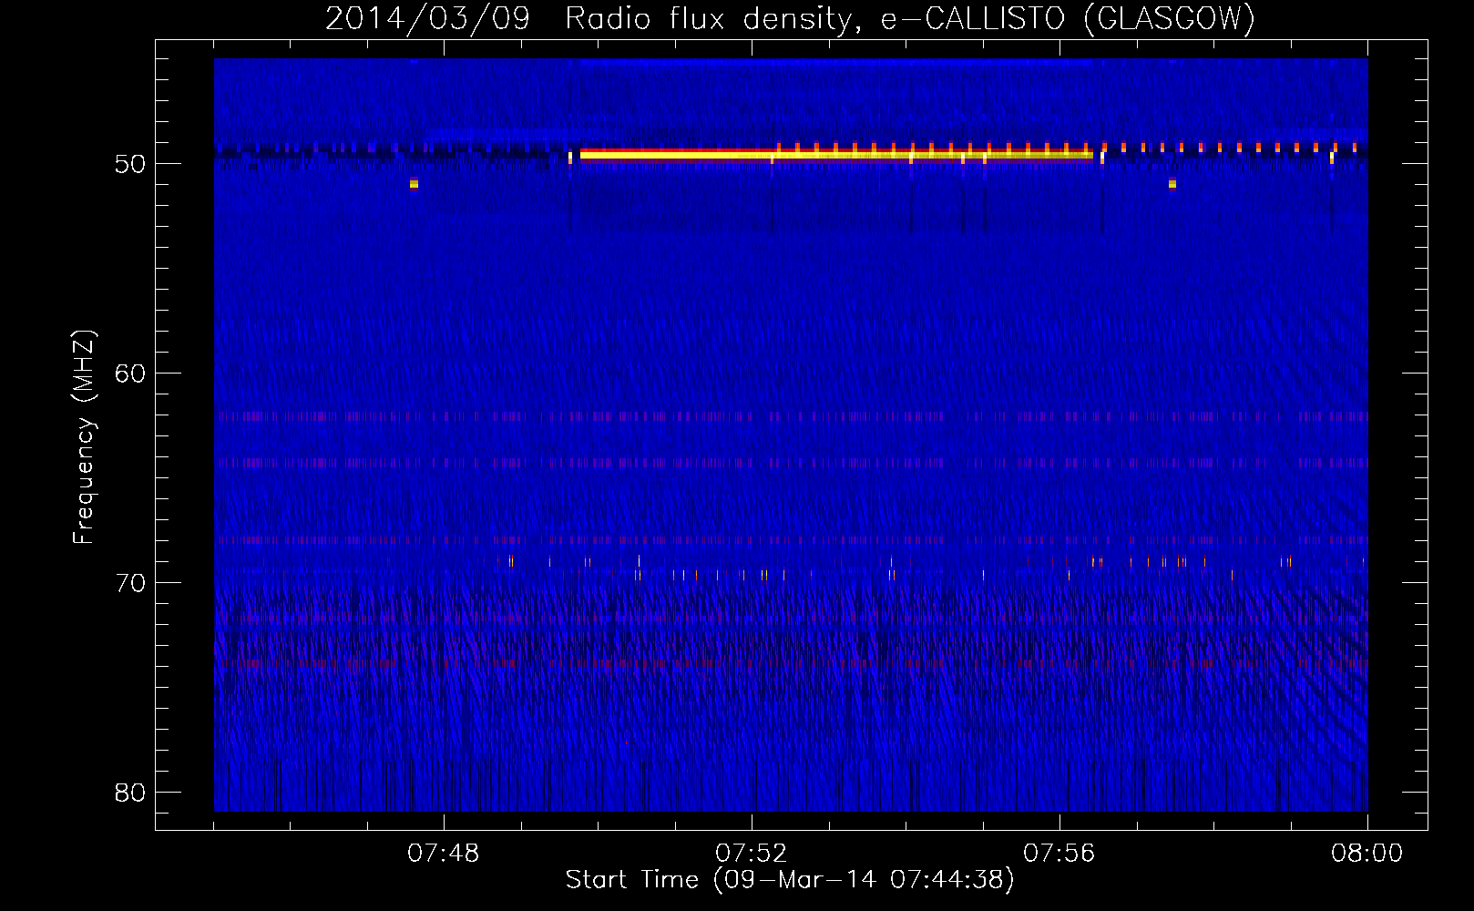Click the bright yellow emission band near 50 MHz

tap(836, 155)
